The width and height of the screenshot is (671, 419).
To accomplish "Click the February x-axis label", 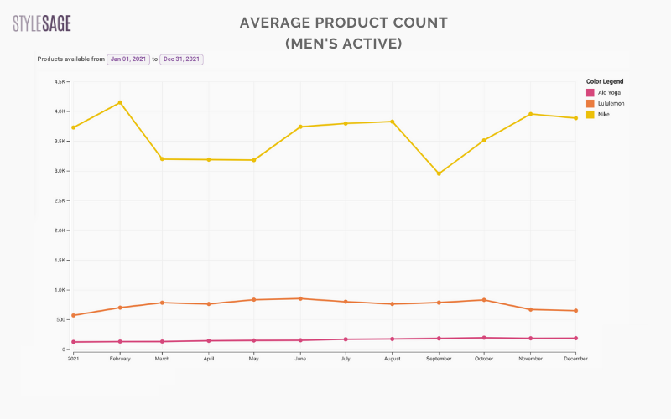I will coord(120,359).
